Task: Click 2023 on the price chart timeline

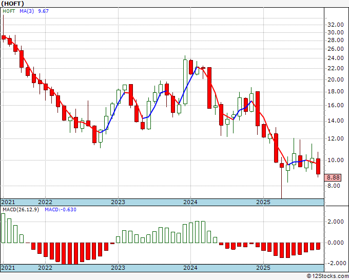Action: (118, 202)
